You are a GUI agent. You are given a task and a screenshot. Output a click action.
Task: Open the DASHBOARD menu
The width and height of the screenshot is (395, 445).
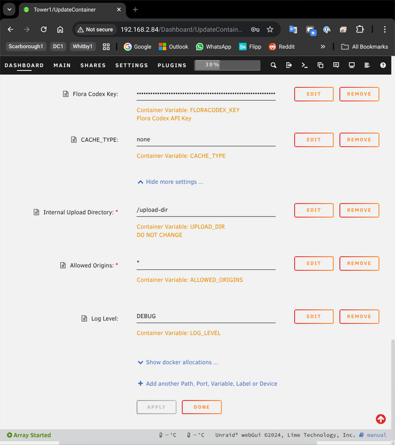tap(24, 65)
